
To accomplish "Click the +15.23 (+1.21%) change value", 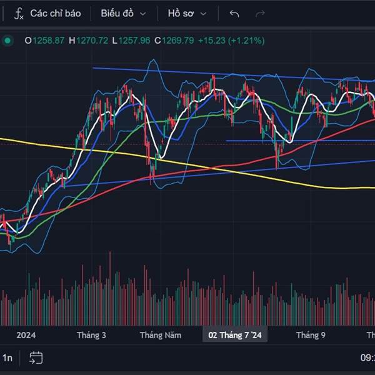I will coord(231,41).
